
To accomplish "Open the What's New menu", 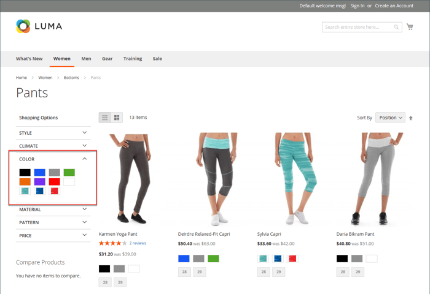I will pyautogui.click(x=29, y=59).
